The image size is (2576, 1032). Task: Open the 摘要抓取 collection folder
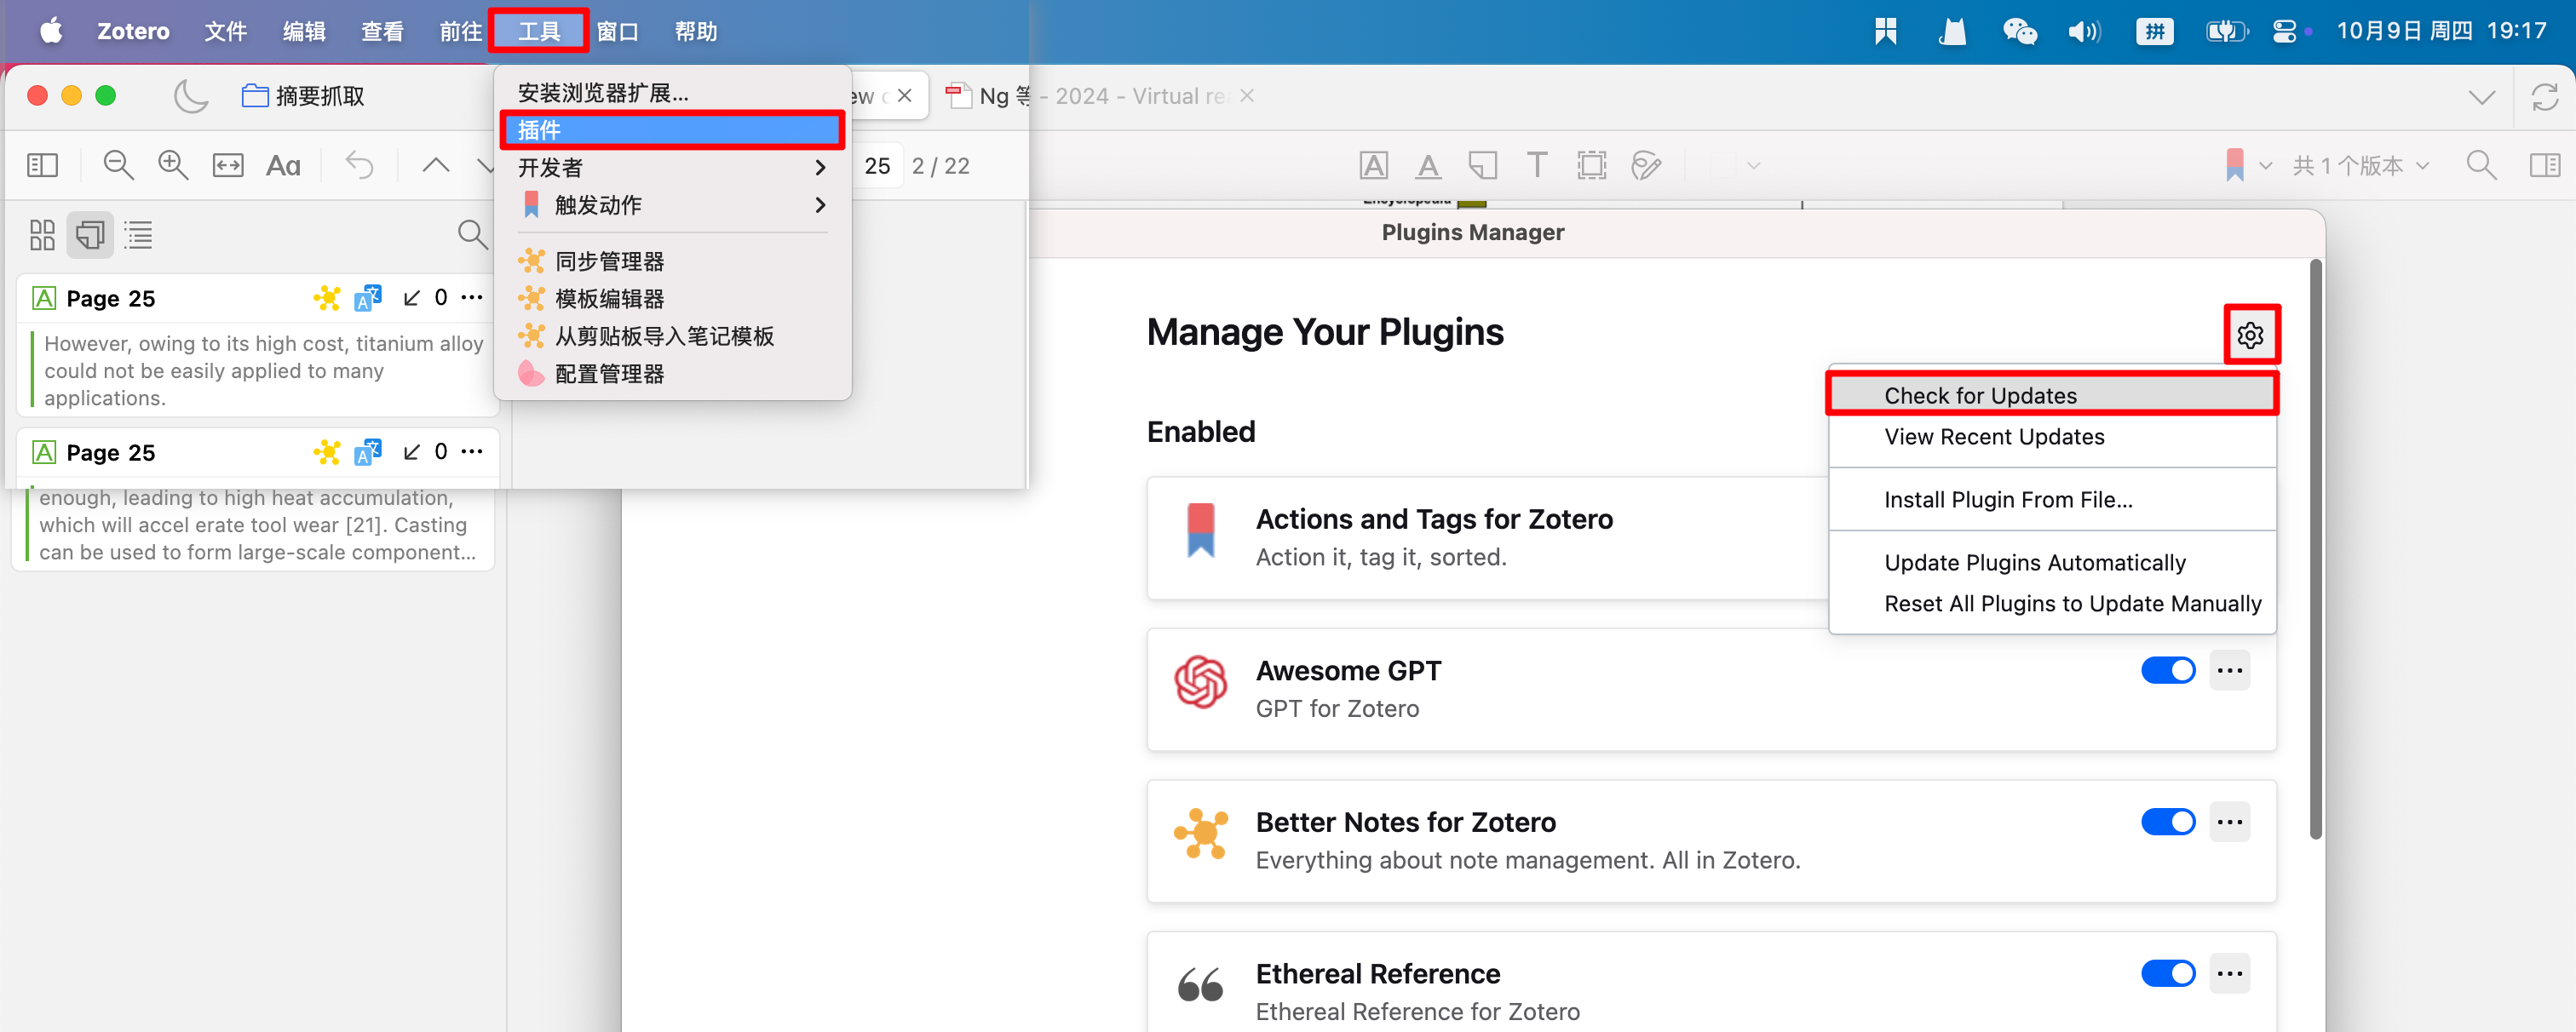click(x=303, y=96)
